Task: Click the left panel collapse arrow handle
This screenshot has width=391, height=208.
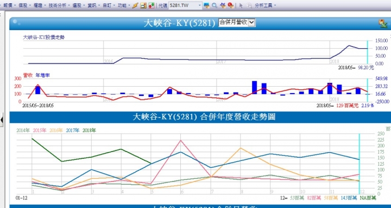Action: click(2, 120)
